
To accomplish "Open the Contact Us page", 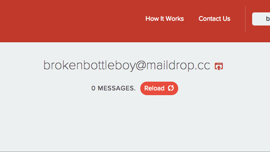I will pos(214,19).
